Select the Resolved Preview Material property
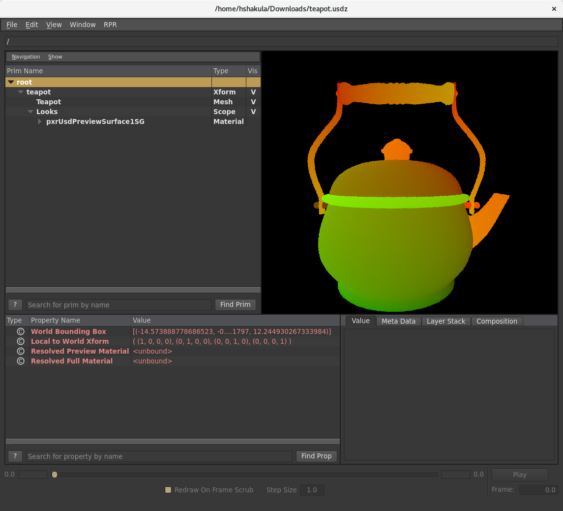The image size is (563, 511). coord(80,351)
